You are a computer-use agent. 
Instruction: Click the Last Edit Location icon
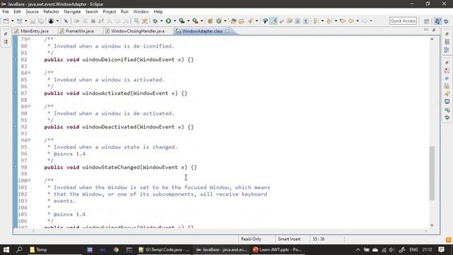[x=343, y=21]
